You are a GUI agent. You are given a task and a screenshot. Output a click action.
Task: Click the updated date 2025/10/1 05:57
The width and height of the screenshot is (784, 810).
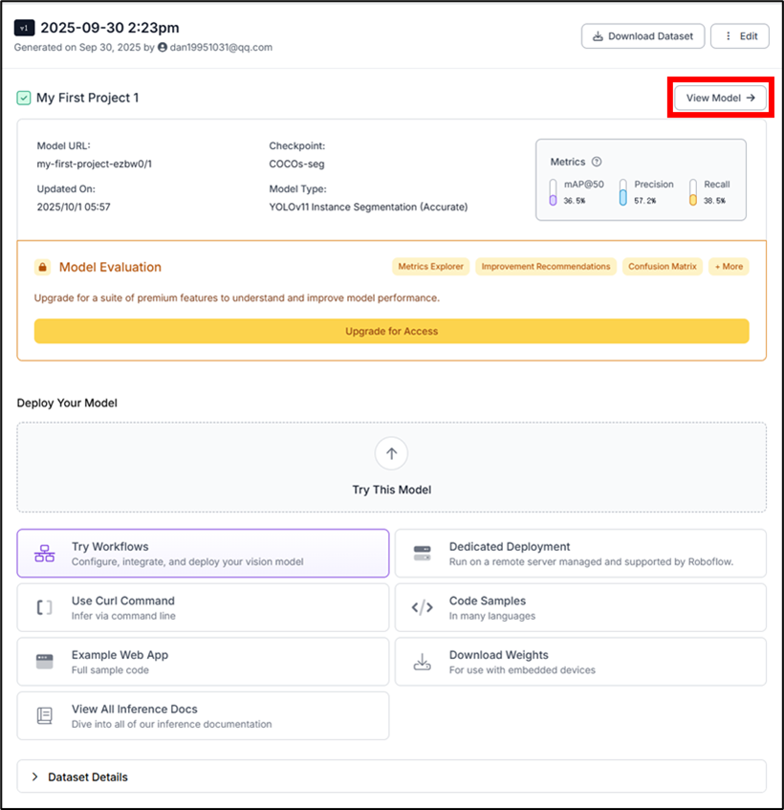coord(74,207)
